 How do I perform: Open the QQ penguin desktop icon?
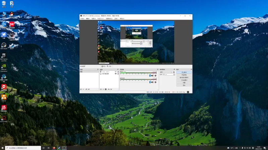pos(12,15)
